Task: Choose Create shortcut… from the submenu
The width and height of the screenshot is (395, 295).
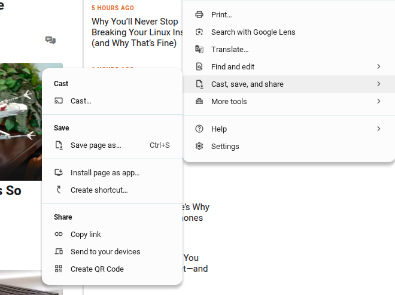Action: coord(113,190)
